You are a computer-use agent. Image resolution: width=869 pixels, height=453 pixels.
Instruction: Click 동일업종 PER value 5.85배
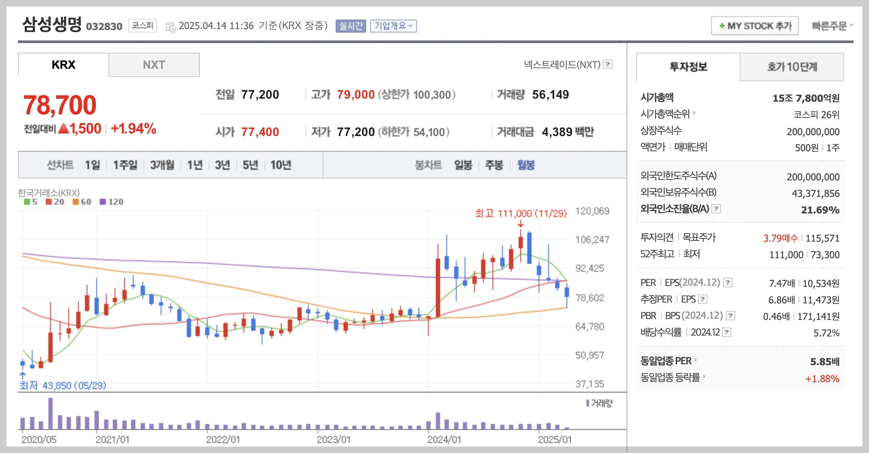pyautogui.click(x=825, y=362)
